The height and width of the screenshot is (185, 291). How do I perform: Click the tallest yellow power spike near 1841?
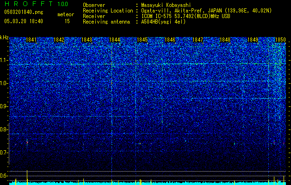[27, 178]
